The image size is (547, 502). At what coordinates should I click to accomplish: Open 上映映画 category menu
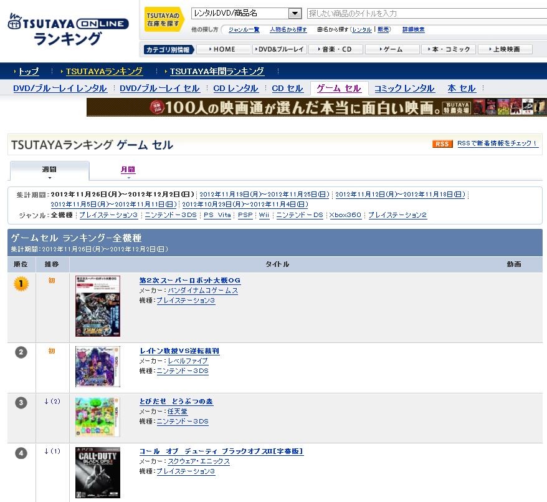click(505, 49)
